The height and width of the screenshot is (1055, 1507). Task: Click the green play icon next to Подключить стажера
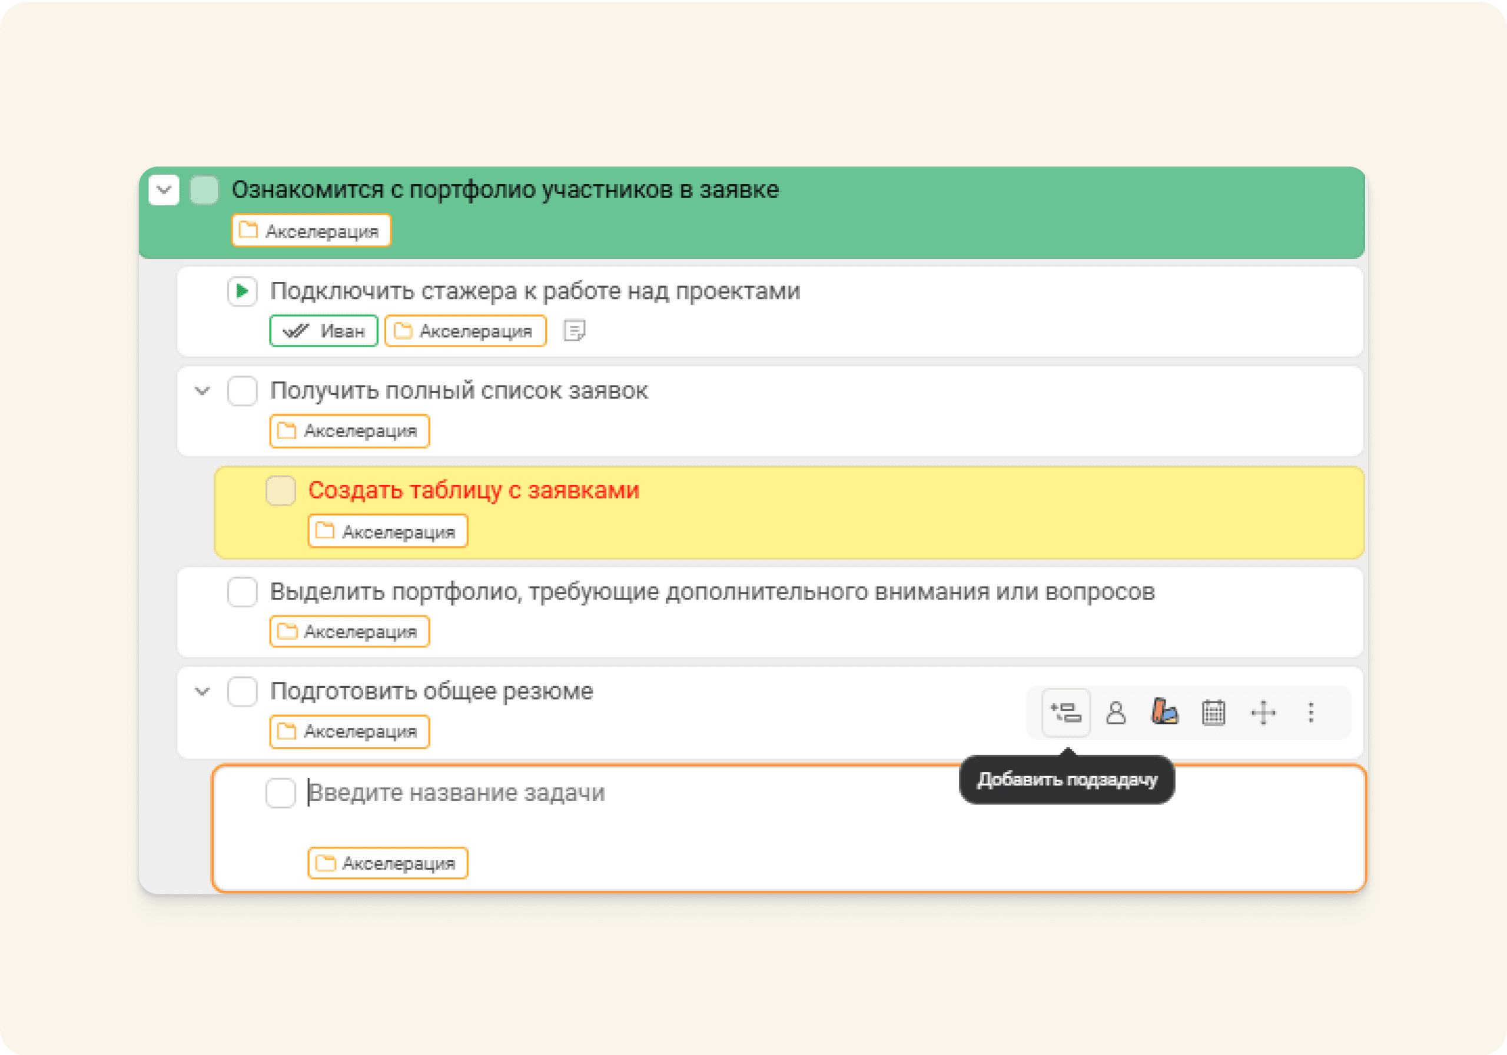[x=242, y=291]
